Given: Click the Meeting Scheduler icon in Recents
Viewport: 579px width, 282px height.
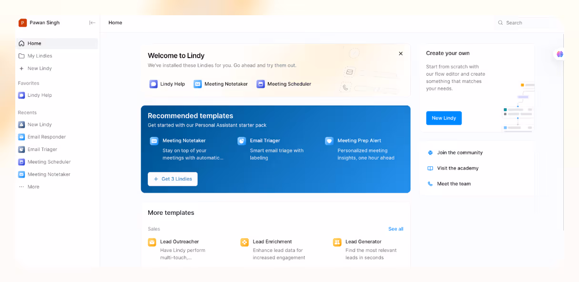Looking at the screenshot, I should (x=21, y=162).
